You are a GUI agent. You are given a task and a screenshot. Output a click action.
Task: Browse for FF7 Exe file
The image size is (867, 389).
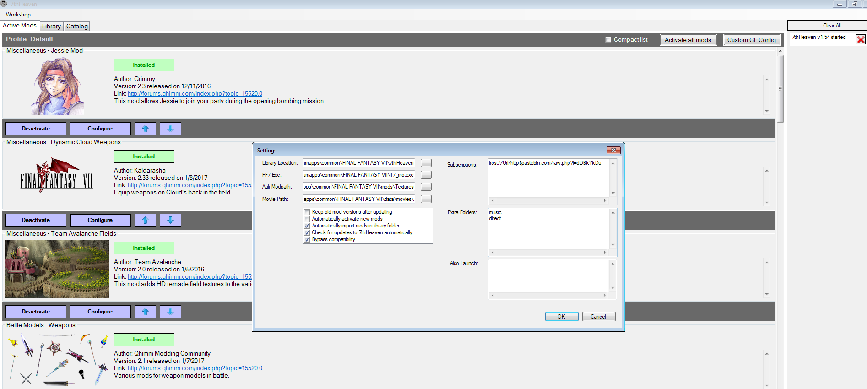pyautogui.click(x=426, y=175)
